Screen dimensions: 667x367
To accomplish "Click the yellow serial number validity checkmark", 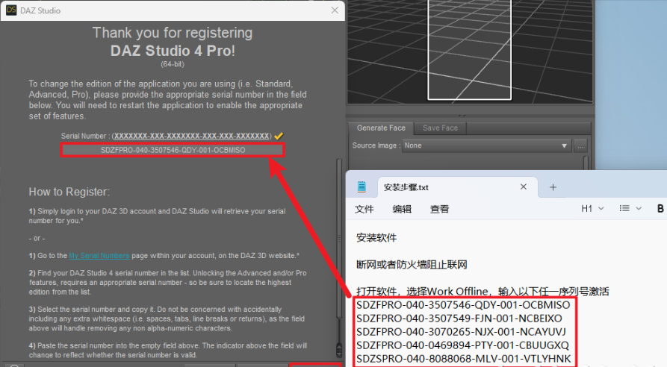I will 278,137.
